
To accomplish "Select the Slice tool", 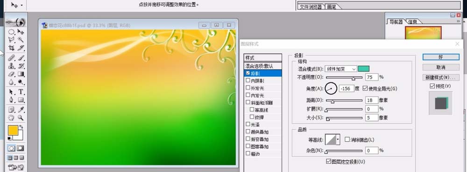I will [x=21, y=48].
